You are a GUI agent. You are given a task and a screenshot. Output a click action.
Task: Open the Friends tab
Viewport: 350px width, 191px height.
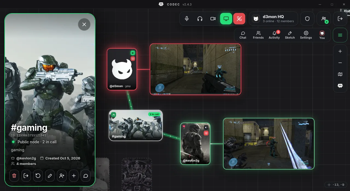[258, 35]
